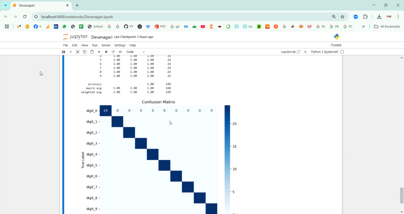Save the notebook with the floppy disk icon
404x214 pixels.
64,52
